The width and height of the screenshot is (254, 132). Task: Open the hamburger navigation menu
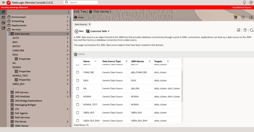[4, 3]
